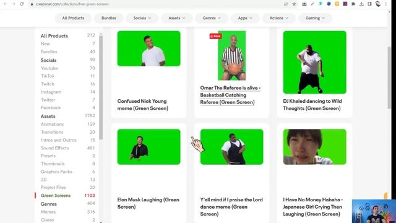This screenshot has height=223, width=396.
Task: Reload the page with the refresh icon
Action: click(22, 4)
